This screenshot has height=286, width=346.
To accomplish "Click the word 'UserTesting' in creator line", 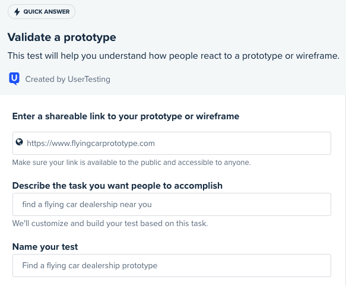I will (89, 80).
